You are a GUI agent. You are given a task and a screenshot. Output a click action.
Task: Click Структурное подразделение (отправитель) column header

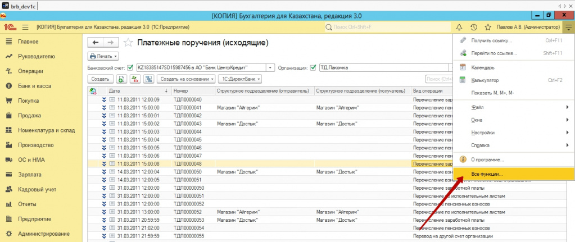tap(264, 90)
